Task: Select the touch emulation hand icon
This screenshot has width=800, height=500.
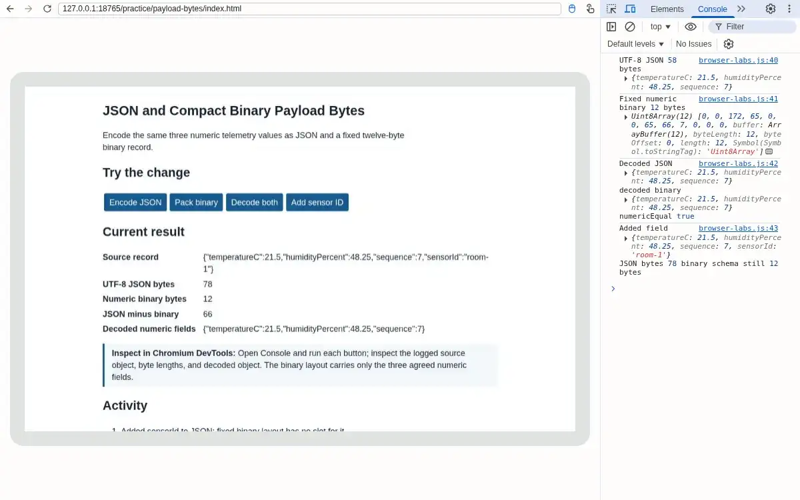Action: click(590, 9)
